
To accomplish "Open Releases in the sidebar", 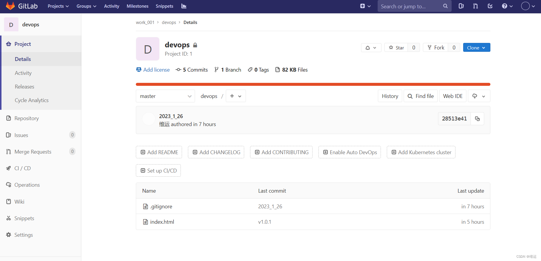I will 41,87.
